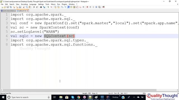Click the 'Type here to search' taskbar box

29,97
